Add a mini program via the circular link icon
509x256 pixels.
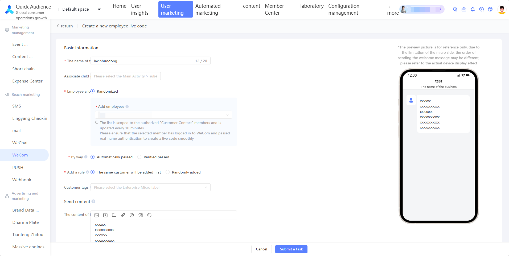point(132,215)
